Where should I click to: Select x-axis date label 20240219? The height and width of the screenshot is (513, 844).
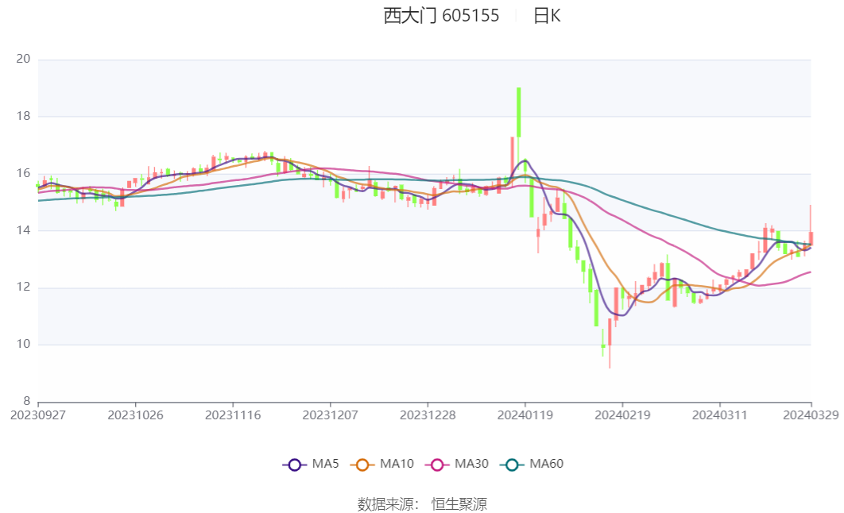coord(623,415)
